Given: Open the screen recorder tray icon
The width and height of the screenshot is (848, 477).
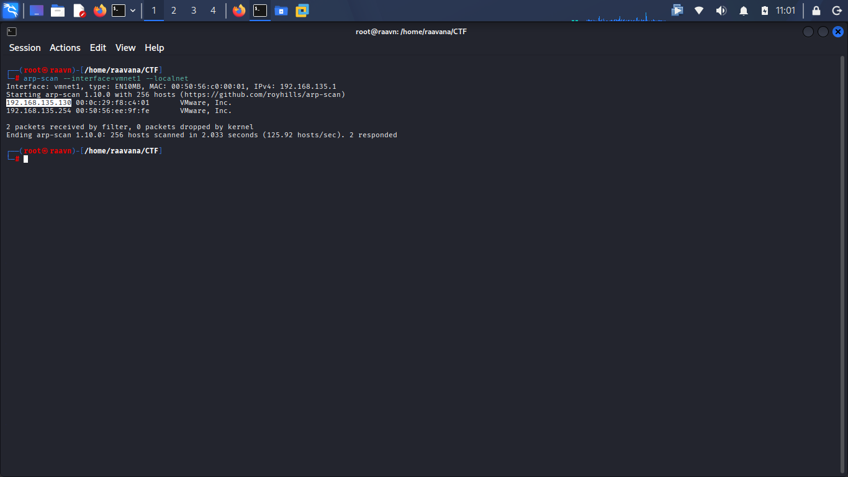Looking at the screenshot, I should (x=677, y=11).
